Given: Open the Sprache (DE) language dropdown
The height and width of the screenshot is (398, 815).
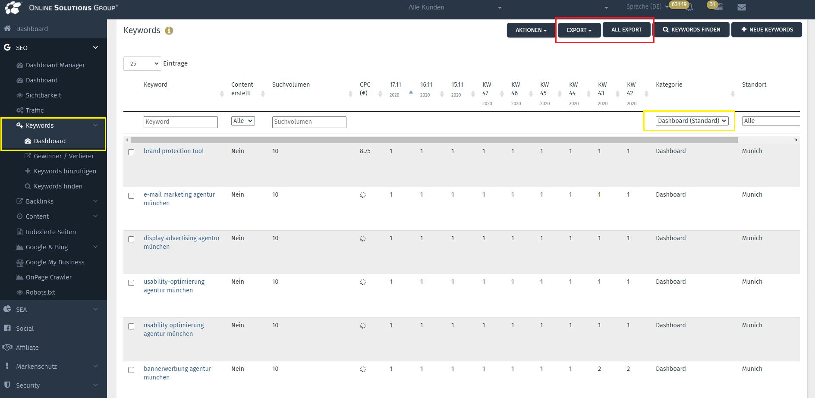Looking at the screenshot, I should (647, 6).
